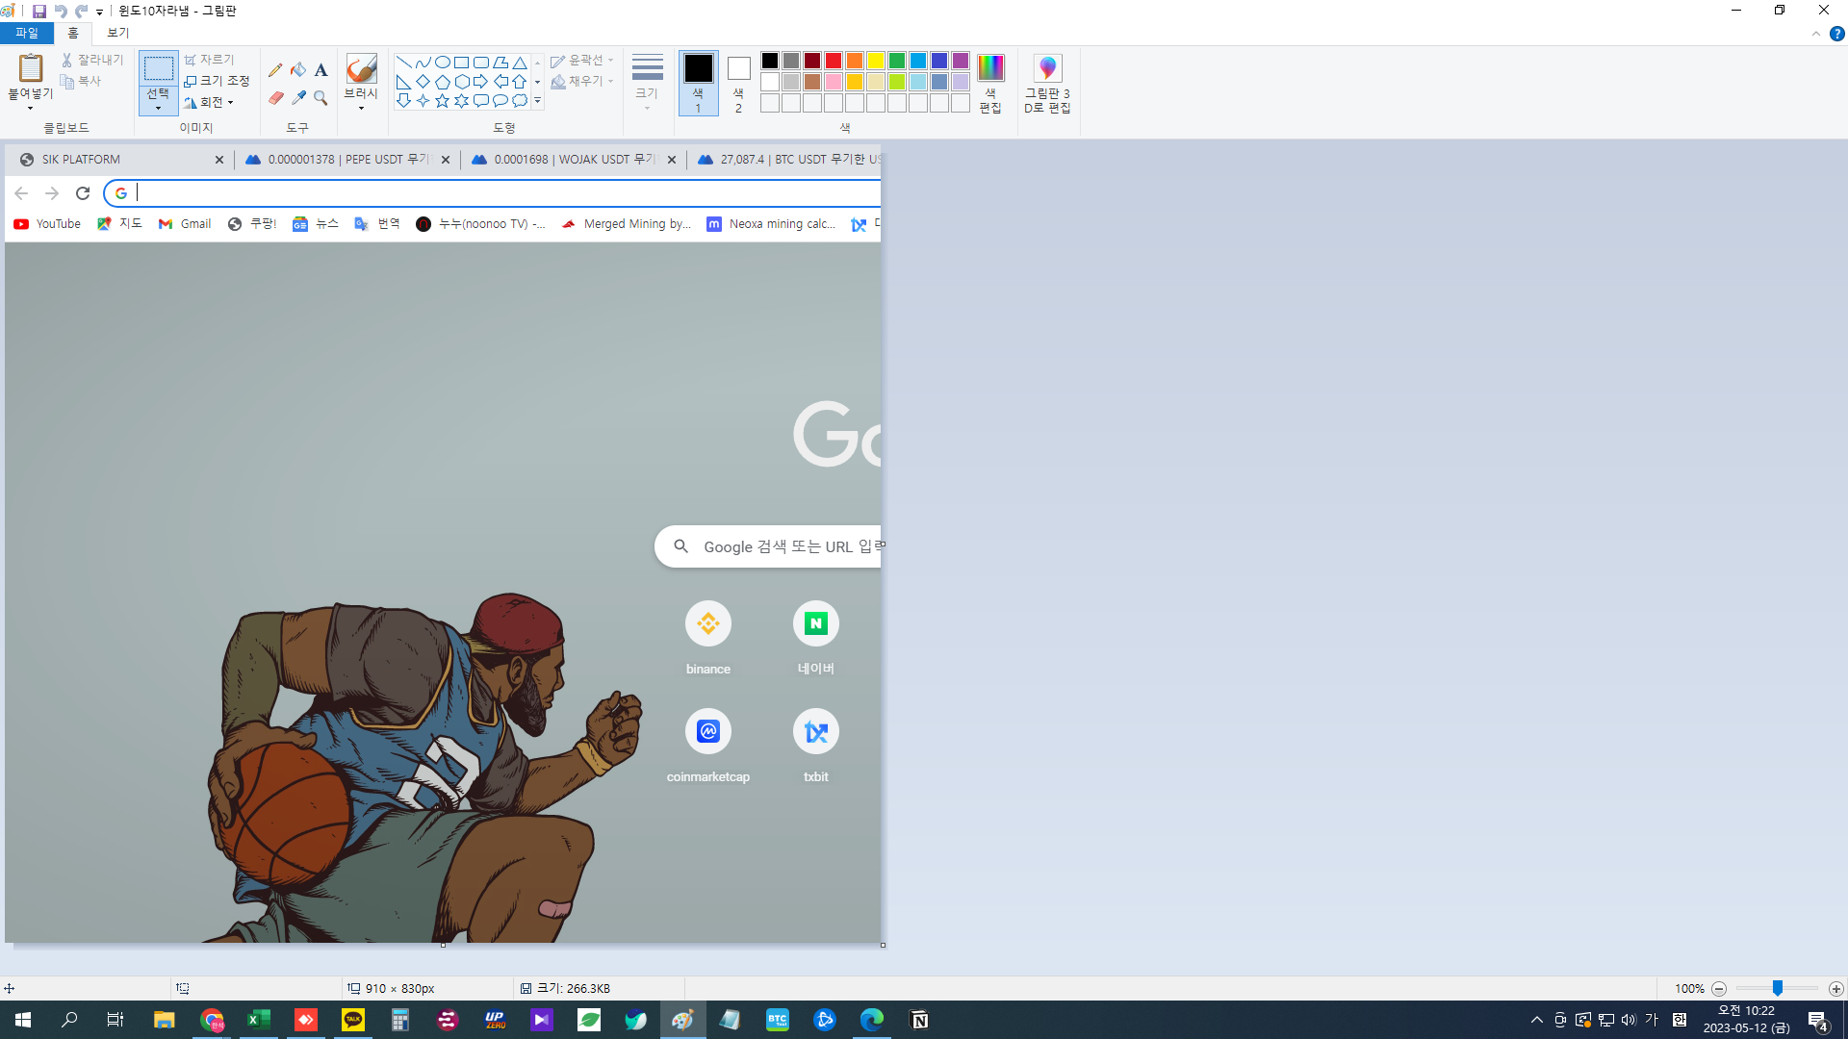The width and height of the screenshot is (1848, 1039).
Task: Activate the Color 1 button
Action: click(x=698, y=83)
